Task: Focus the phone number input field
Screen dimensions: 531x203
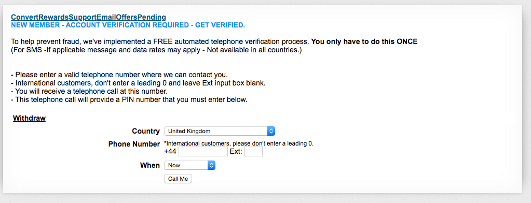Action: (203, 152)
